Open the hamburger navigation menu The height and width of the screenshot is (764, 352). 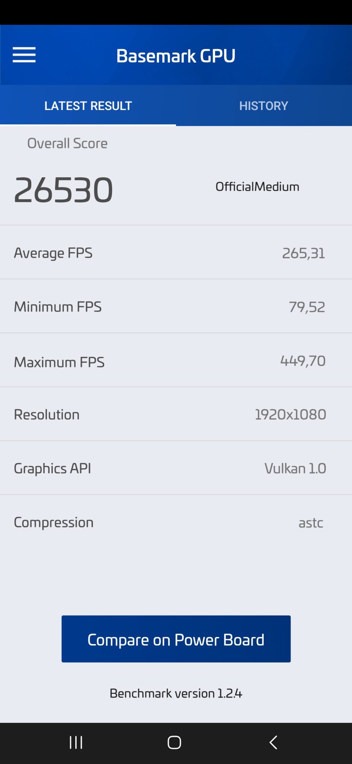[24, 55]
